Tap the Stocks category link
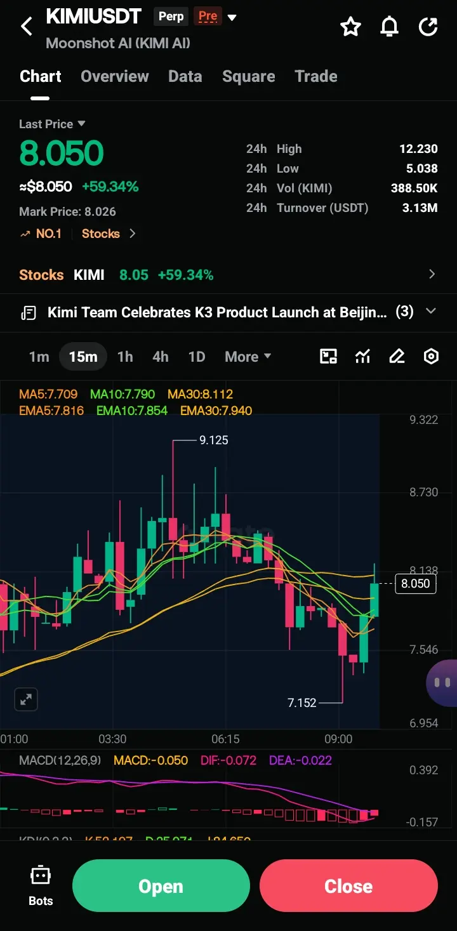Screen dimensions: 457x931 [x=101, y=234]
